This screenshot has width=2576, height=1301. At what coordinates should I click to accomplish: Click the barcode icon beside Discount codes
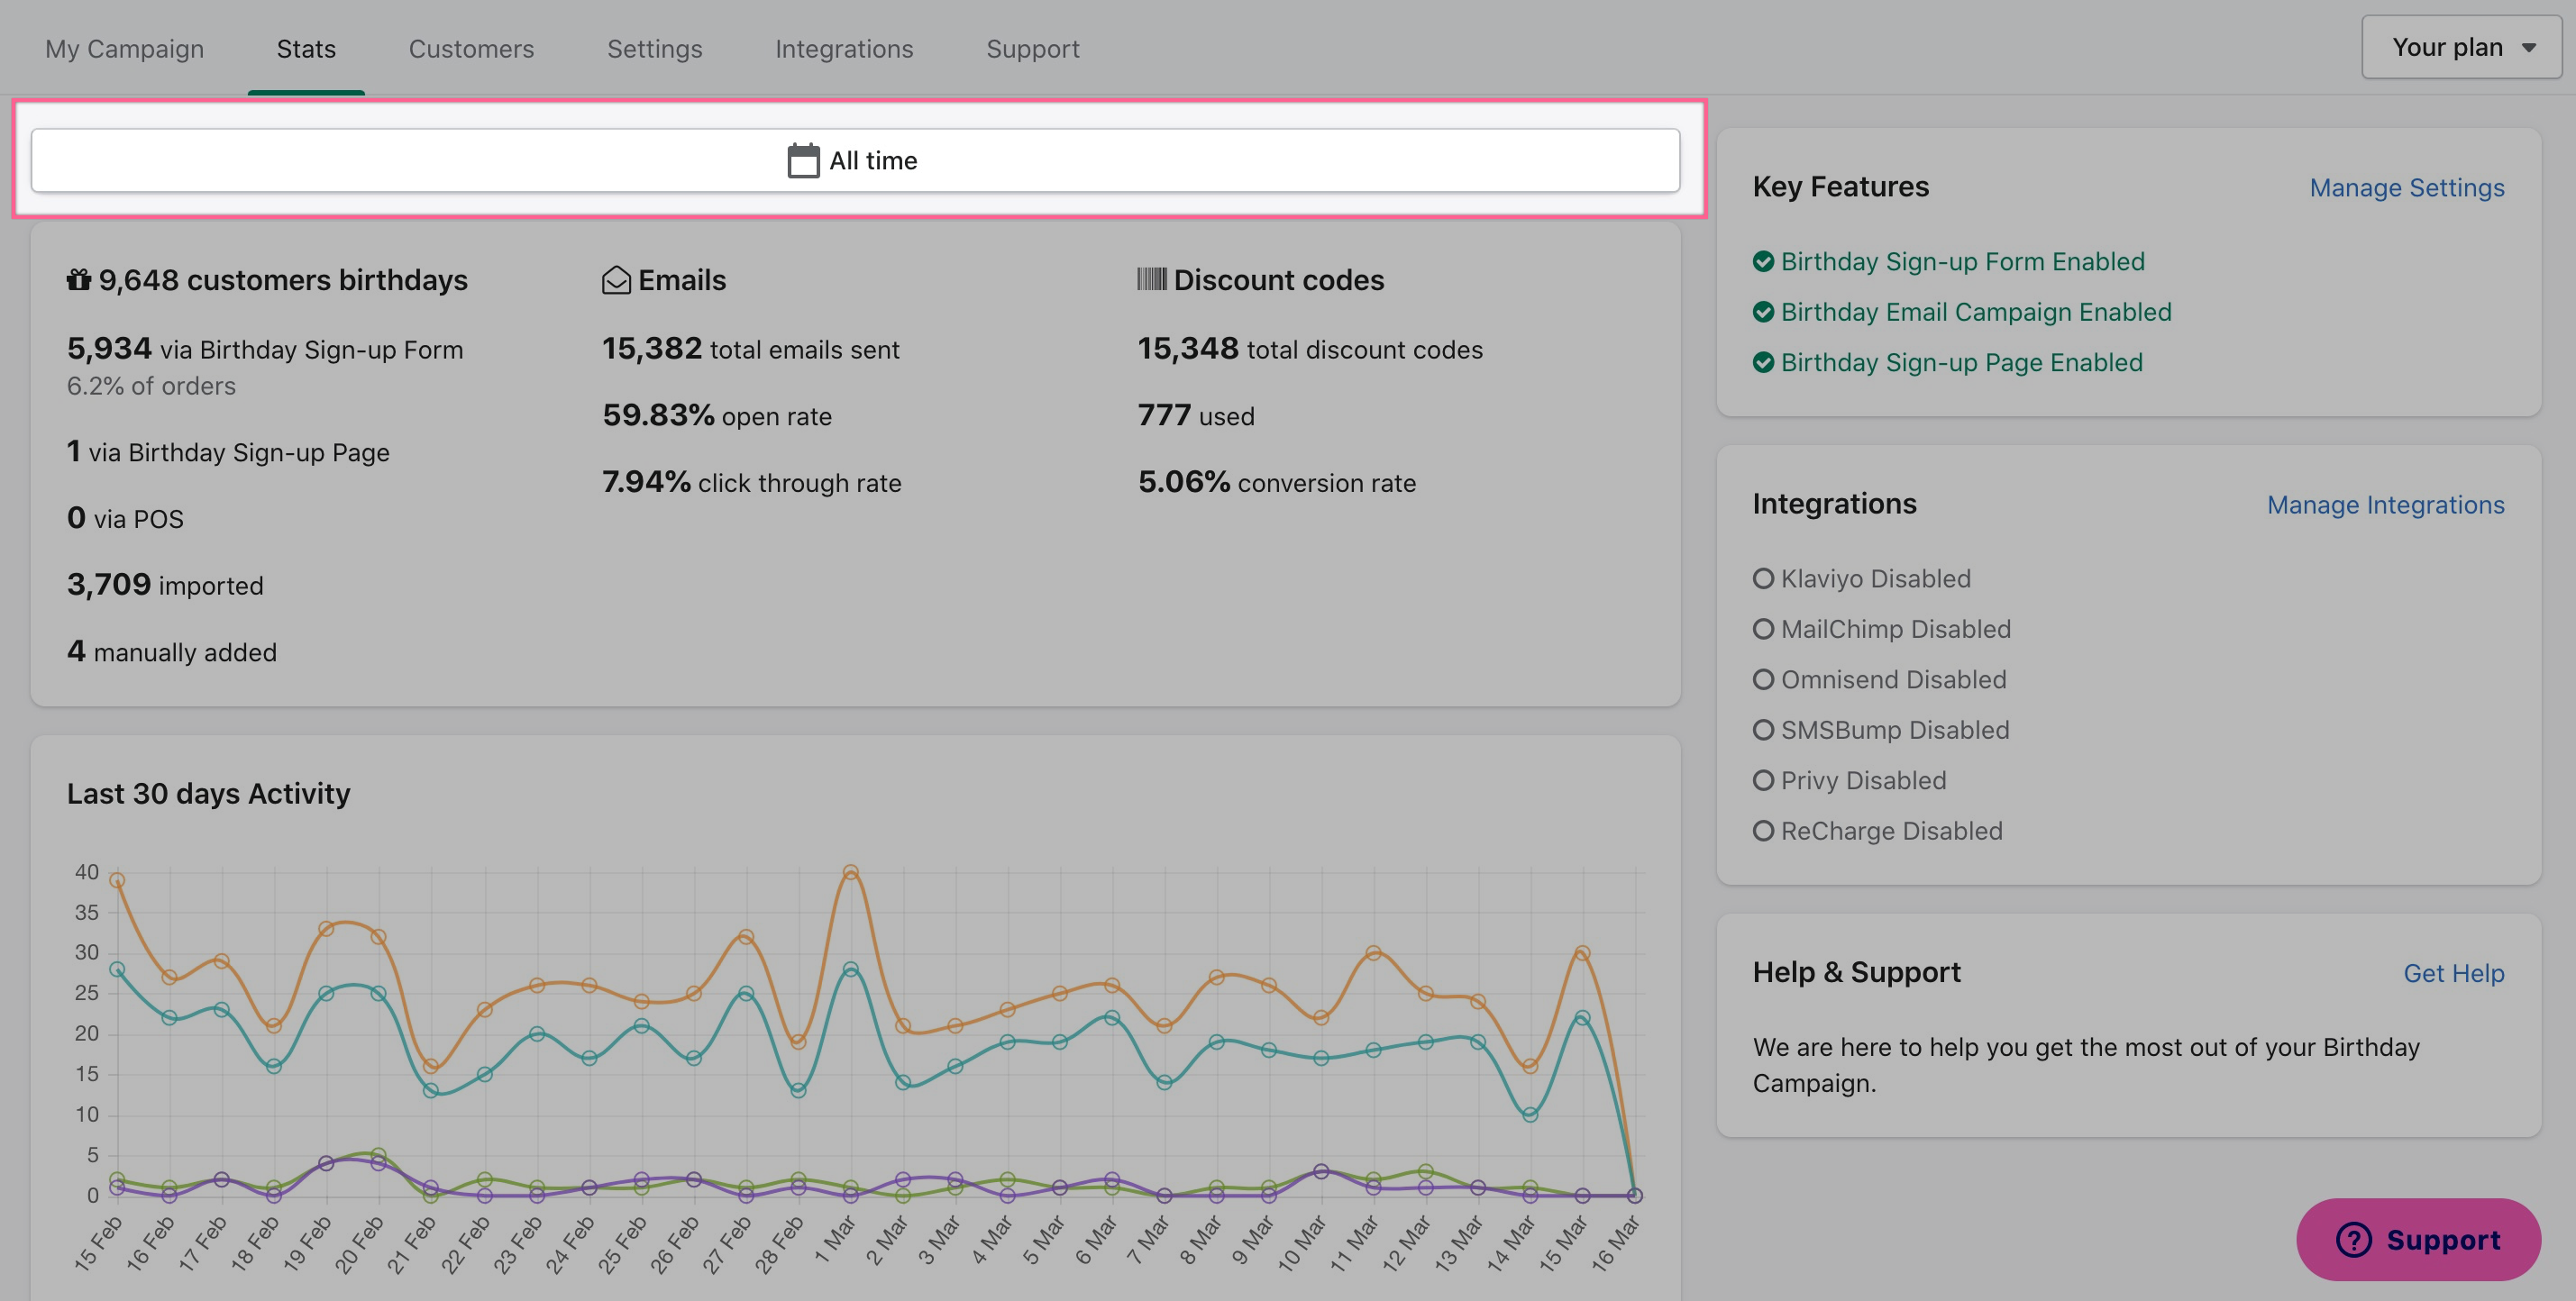pos(1151,278)
